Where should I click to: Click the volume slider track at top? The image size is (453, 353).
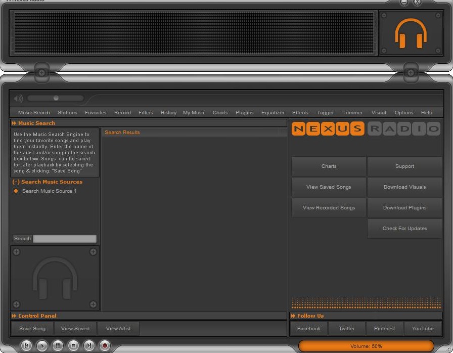(56, 98)
